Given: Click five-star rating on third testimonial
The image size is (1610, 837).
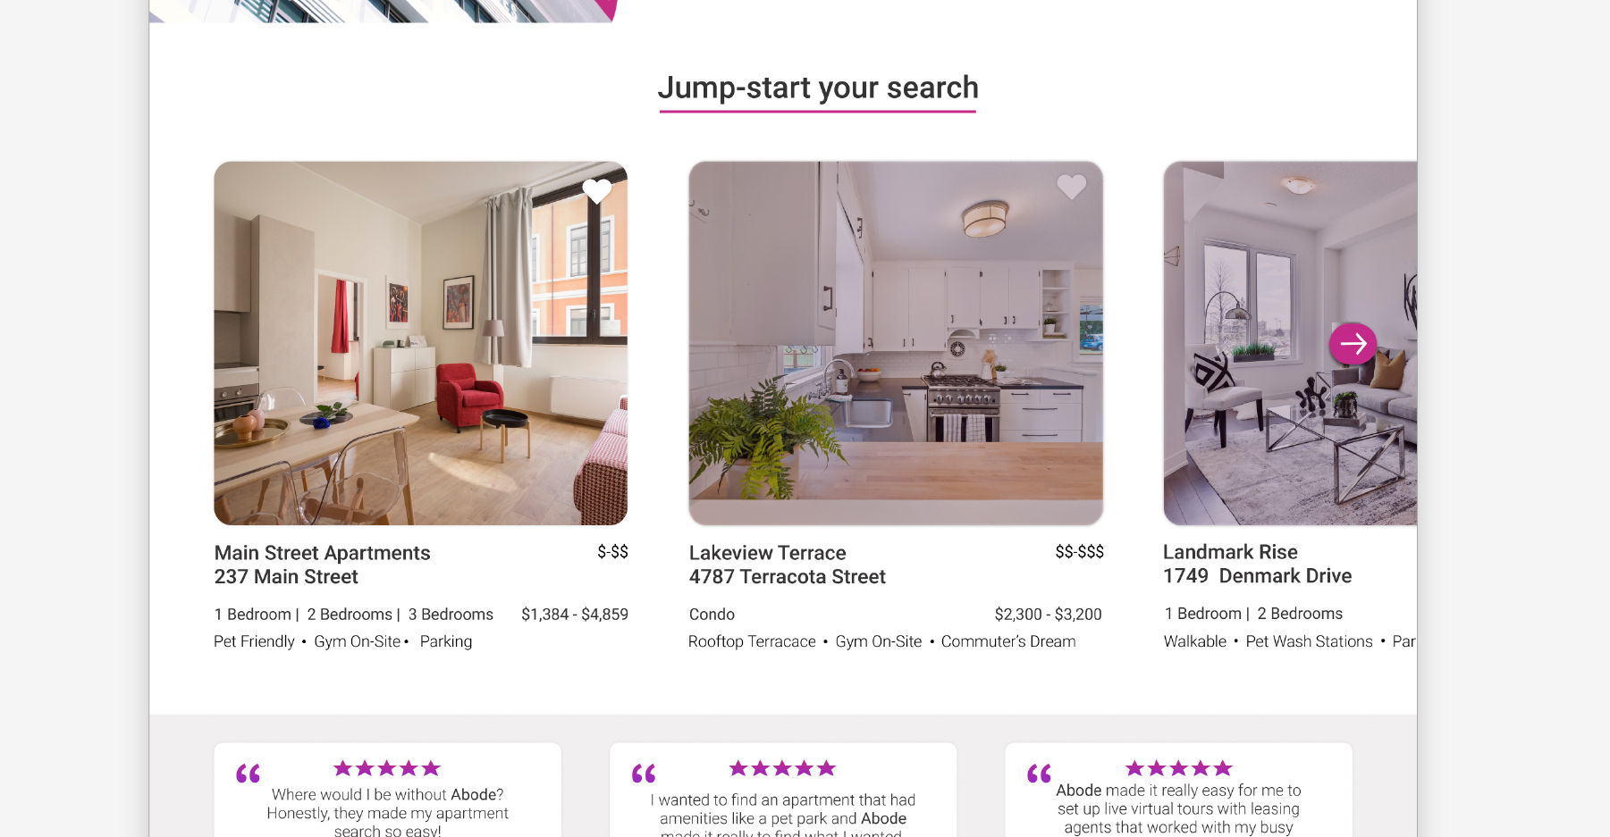Looking at the screenshot, I should point(1178,768).
